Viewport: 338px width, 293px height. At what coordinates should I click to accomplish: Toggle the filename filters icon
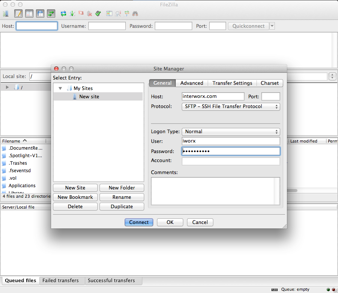pos(118,14)
